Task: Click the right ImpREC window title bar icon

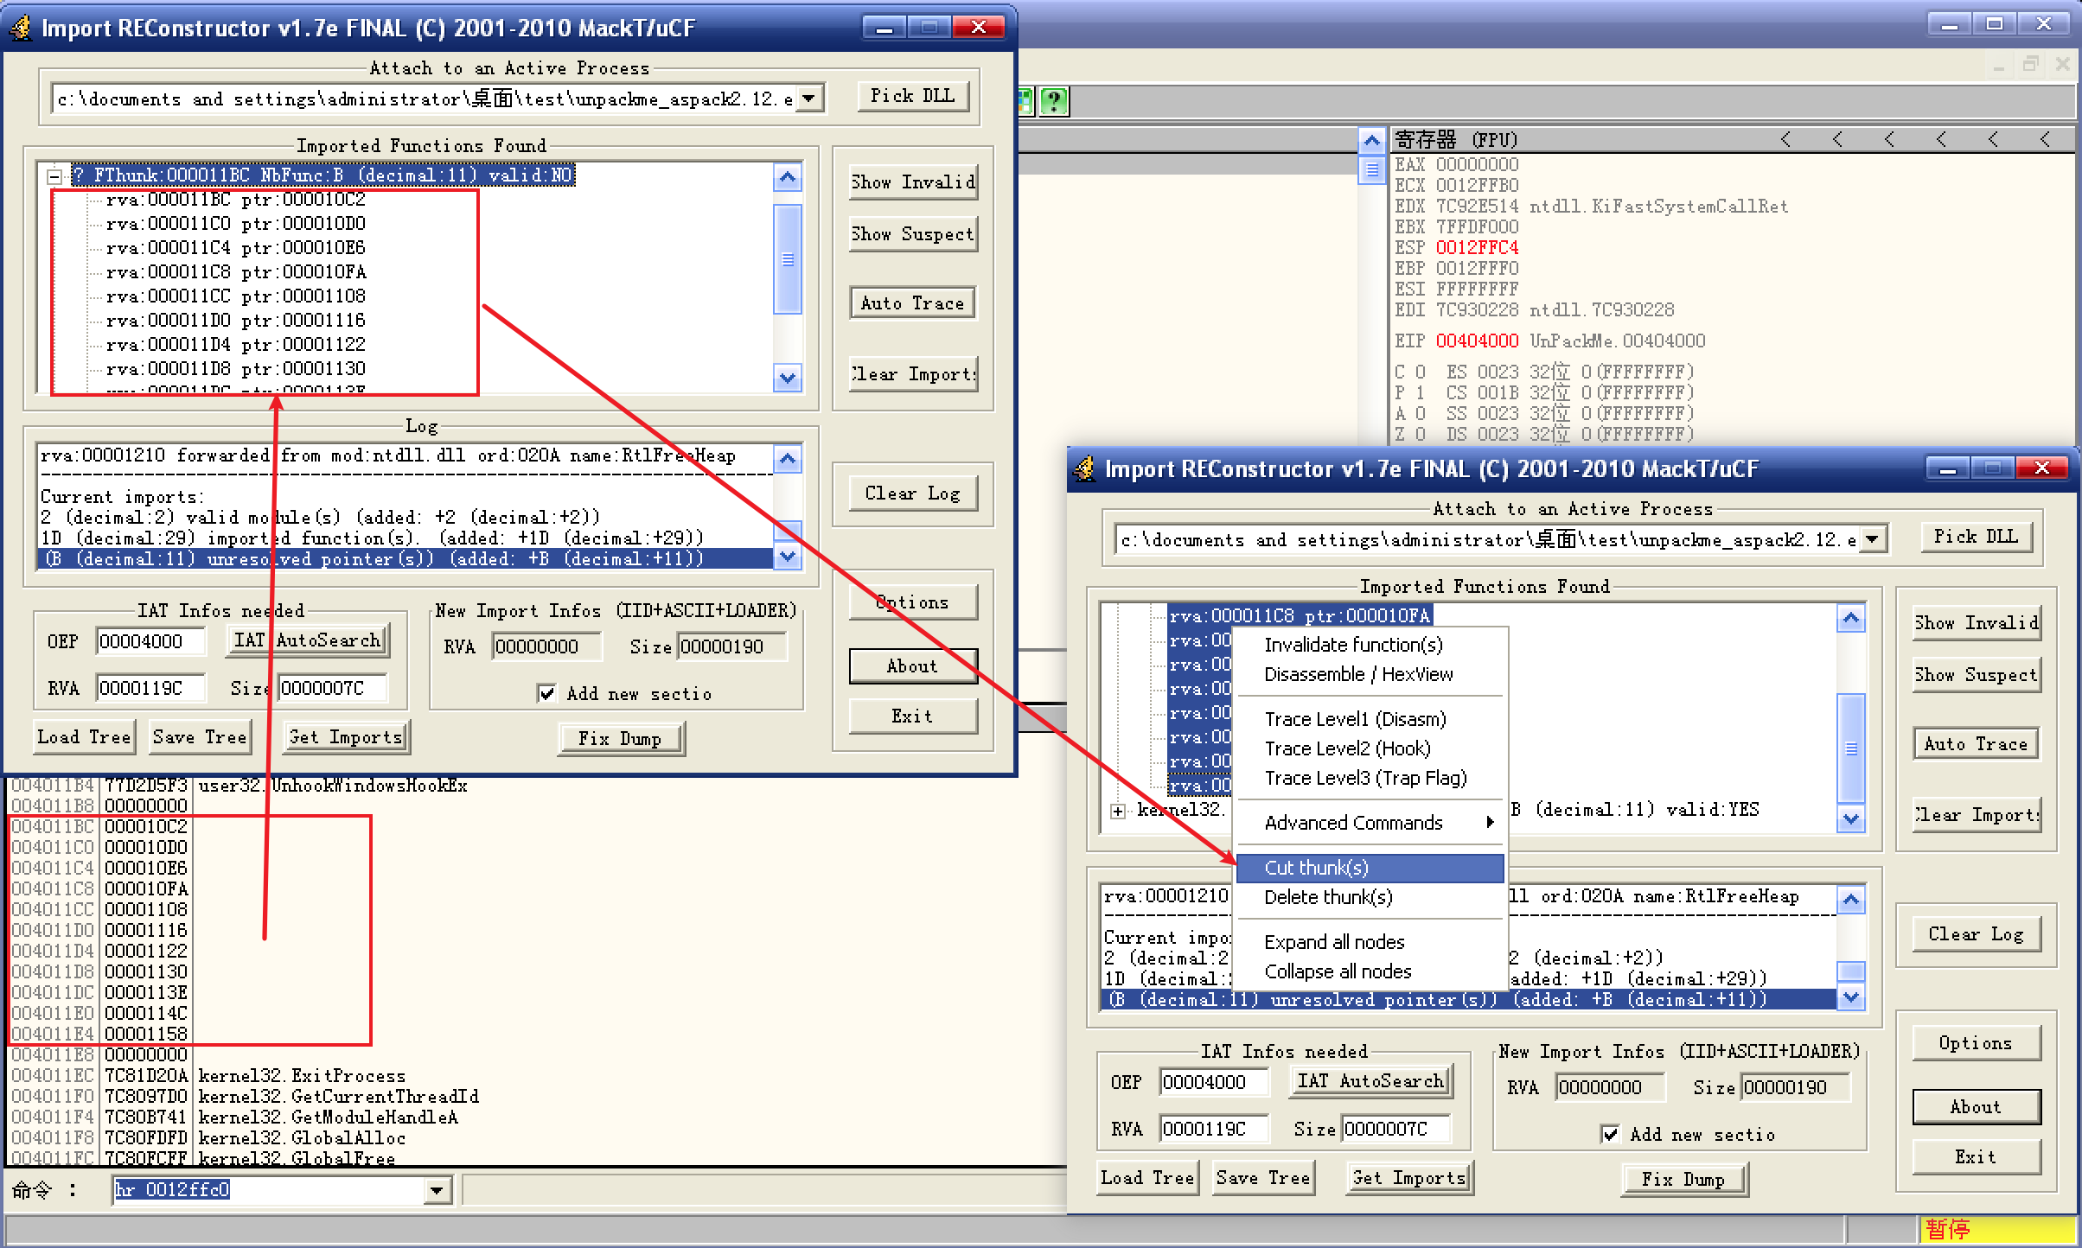Action: pos(1084,469)
